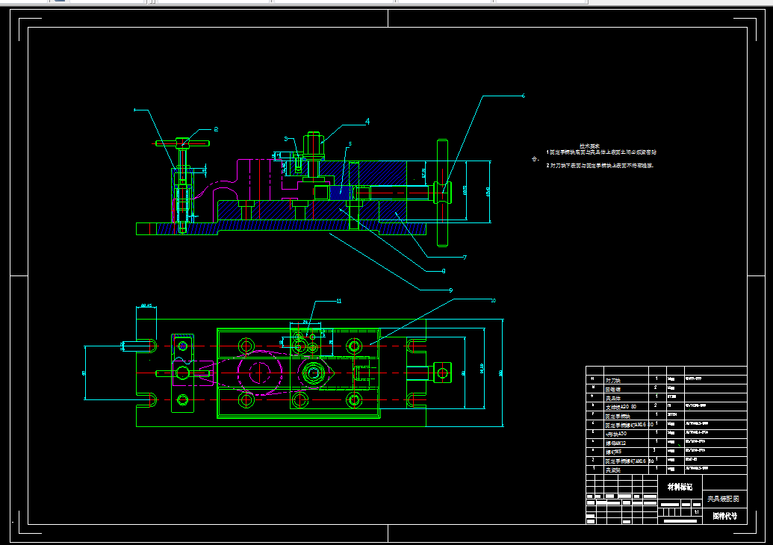The width and height of the screenshot is (773, 545).
Task: Pick callout number 10 above the plan view
Action: [x=493, y=300]
